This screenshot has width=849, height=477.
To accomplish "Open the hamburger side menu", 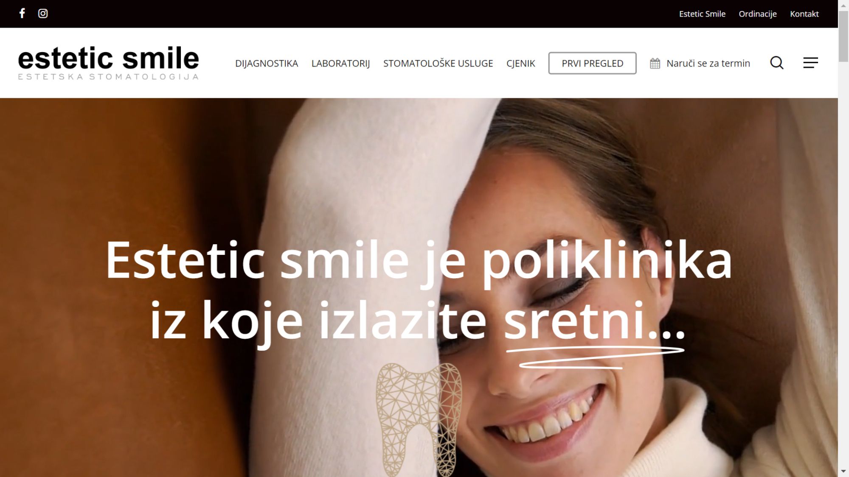I will click(810, 63).
